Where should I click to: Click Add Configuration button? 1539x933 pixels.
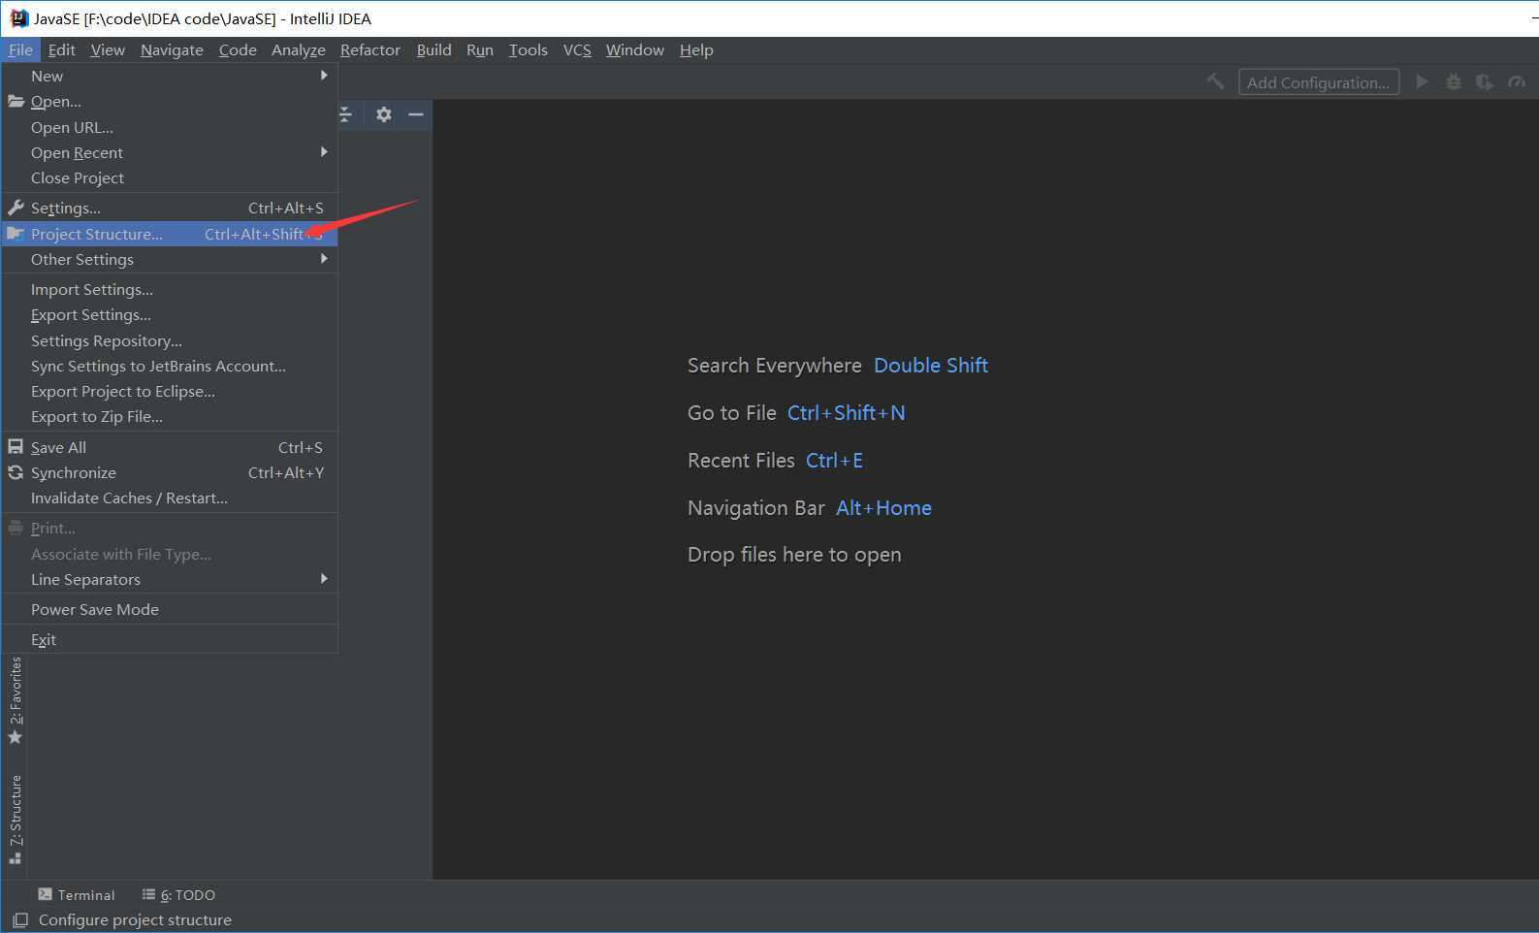tap(1318, 81)
